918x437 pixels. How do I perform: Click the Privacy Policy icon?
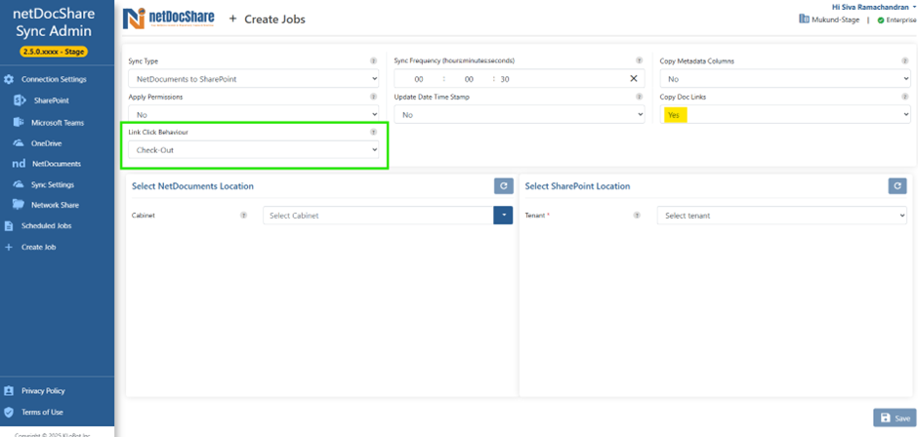coord(9,391)
